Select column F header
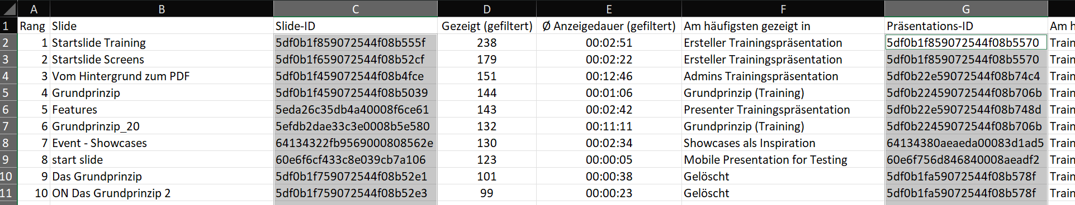The image size is (1075, 205). [783, 9]
